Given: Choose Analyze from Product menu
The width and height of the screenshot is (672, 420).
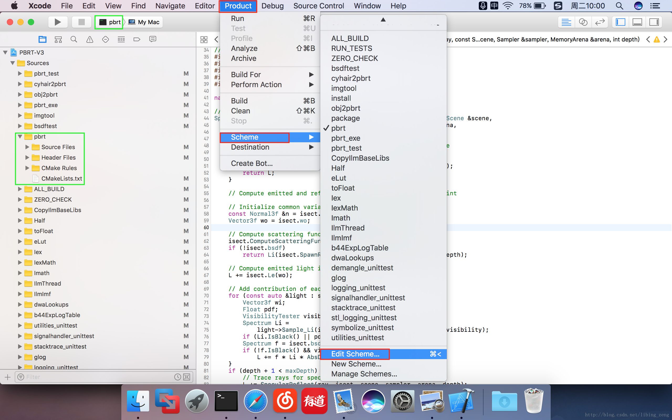Looking at the screenshot, I should (x=270, y=48).
